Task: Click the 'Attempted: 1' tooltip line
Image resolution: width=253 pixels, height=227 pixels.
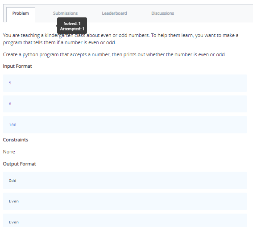Action: [72, 29]
